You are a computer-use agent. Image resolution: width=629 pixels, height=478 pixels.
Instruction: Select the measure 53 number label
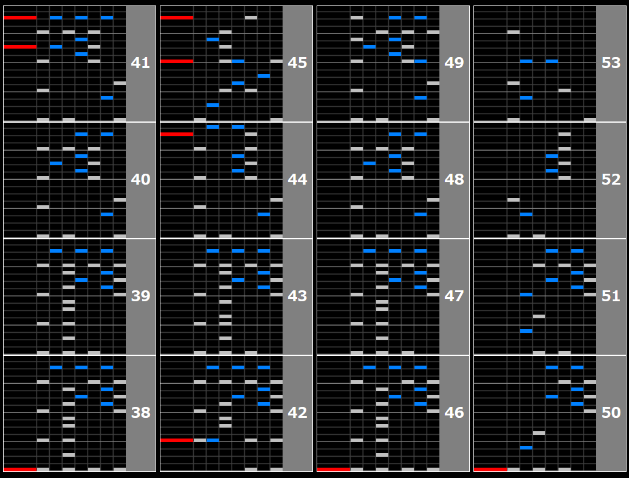[x=611, y=63]
